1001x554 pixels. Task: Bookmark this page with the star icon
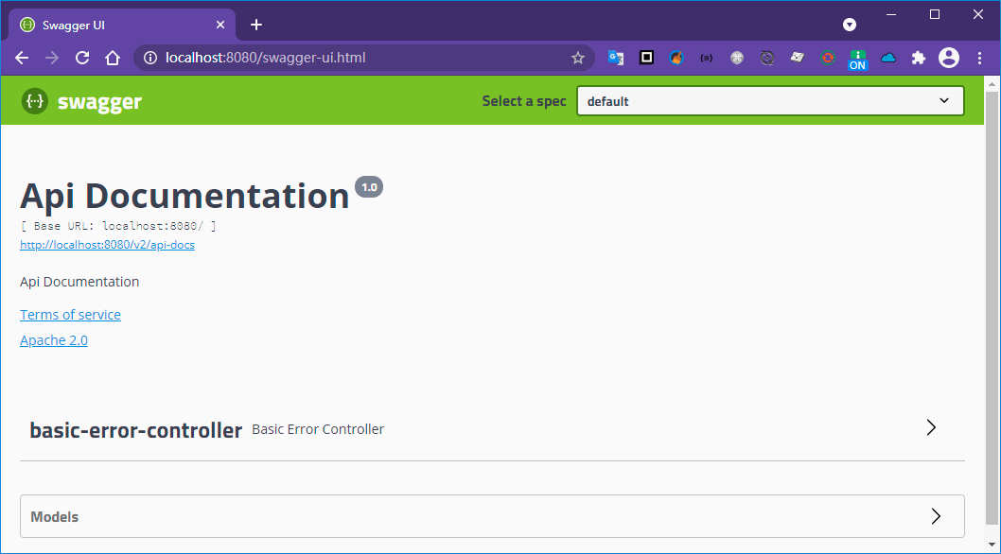click(578, 58)
